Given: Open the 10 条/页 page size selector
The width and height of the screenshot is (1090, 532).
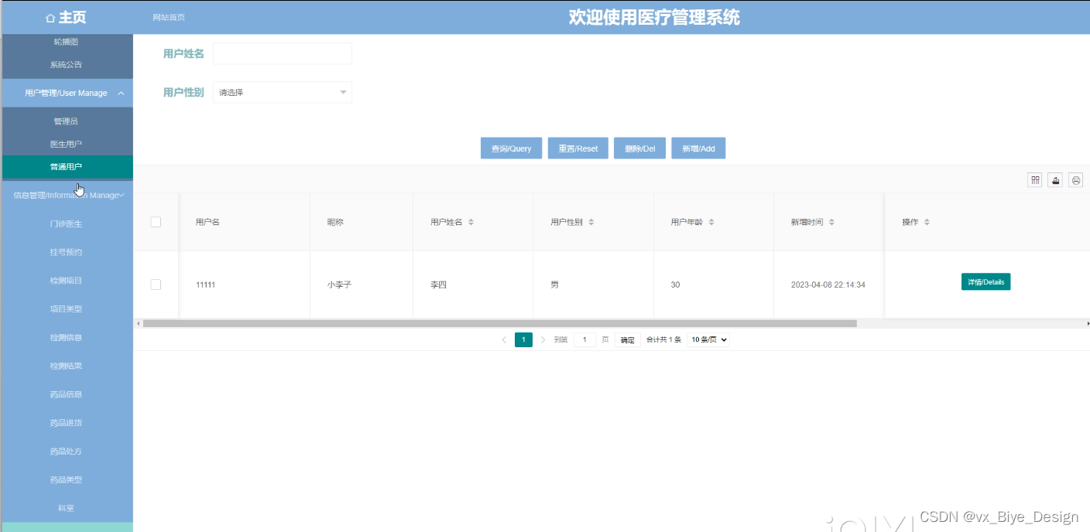Looking at the screenshot, I should click(708, 339).
